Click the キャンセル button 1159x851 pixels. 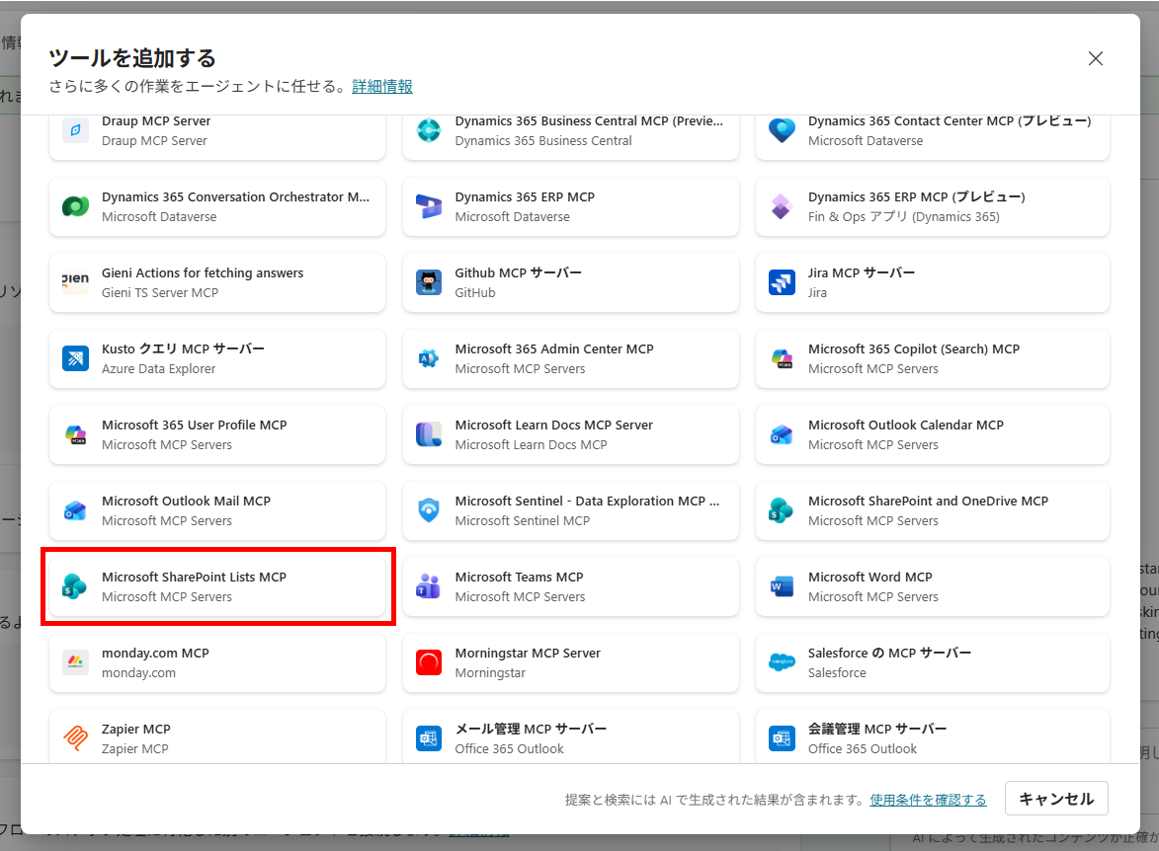coord(1056,799)
